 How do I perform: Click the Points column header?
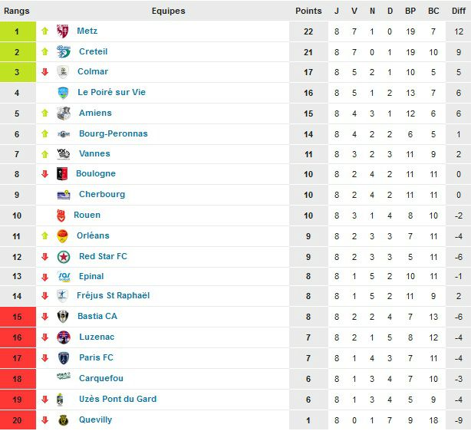[308, 11]
